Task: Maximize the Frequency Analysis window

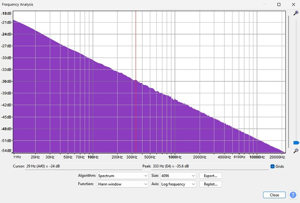Action: coord(279,4)
